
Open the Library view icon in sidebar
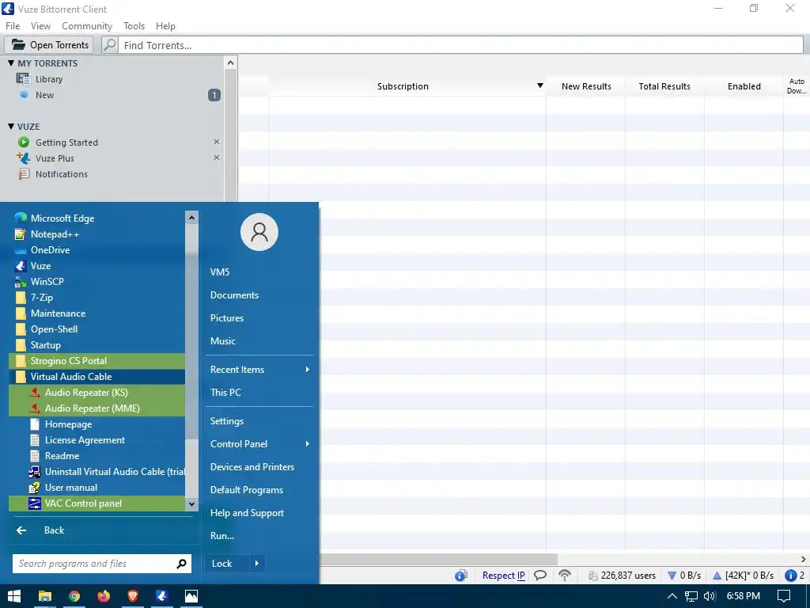pos(23,78)
